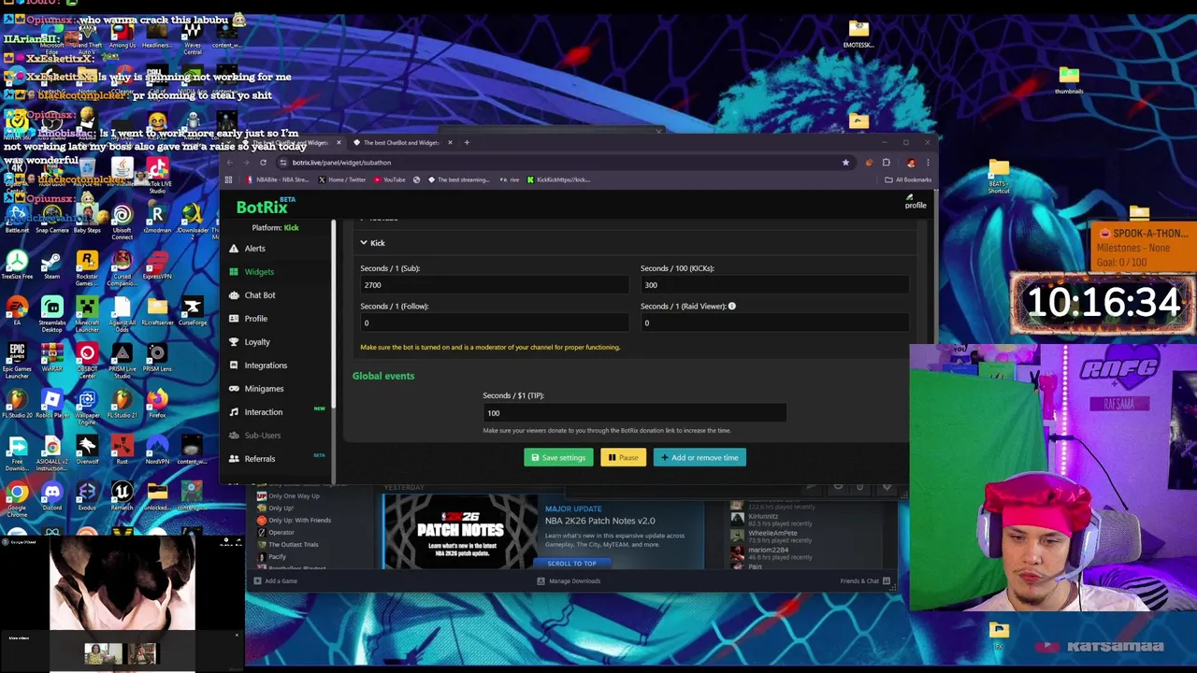This screenshot has width=1197, height=673.
Task: Bookmark this page with the star
Action: tap(845, 163)
